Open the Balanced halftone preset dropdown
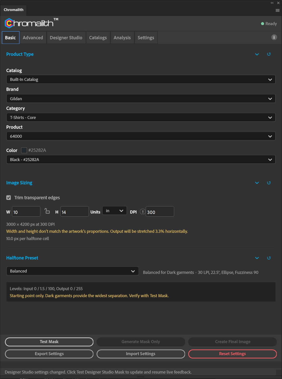The width and height of the screenshot is (282, 379). coord(72,271)
